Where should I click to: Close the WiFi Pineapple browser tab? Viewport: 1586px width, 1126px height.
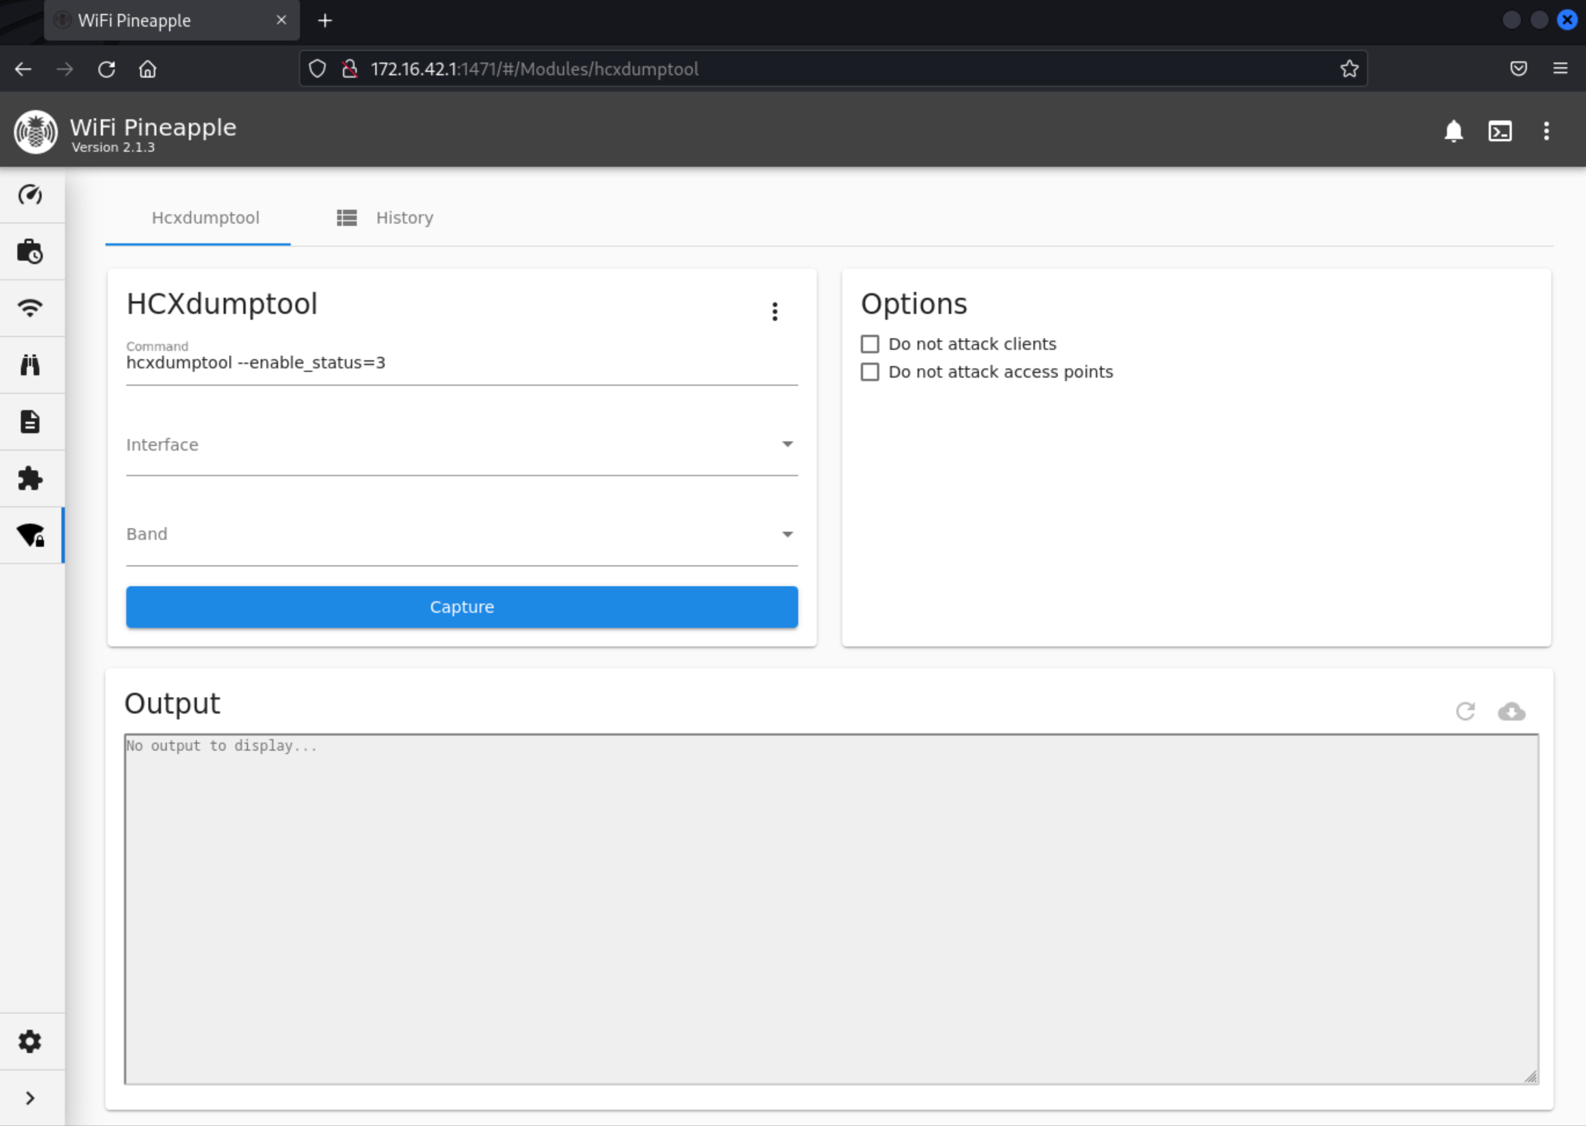282,20
